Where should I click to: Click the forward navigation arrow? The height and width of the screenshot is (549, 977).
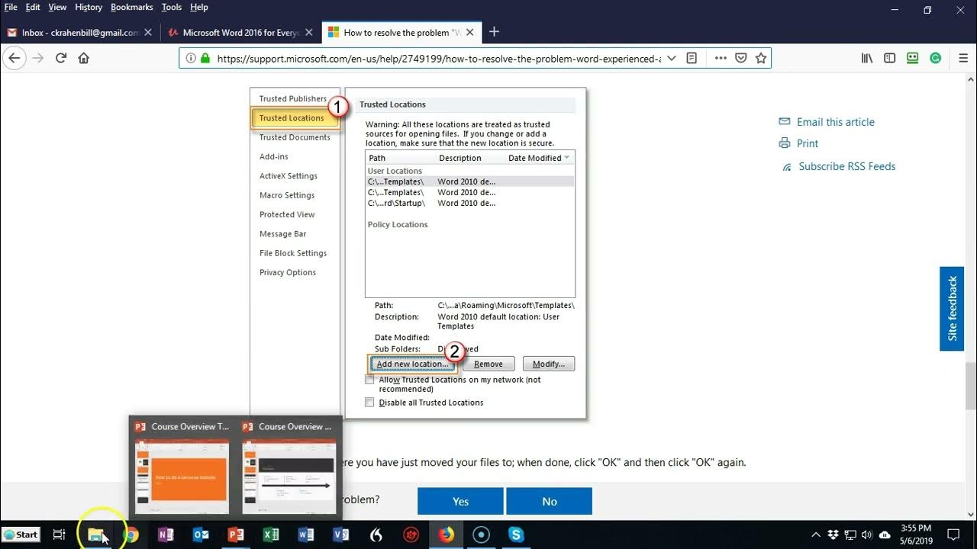coord(38,58)
